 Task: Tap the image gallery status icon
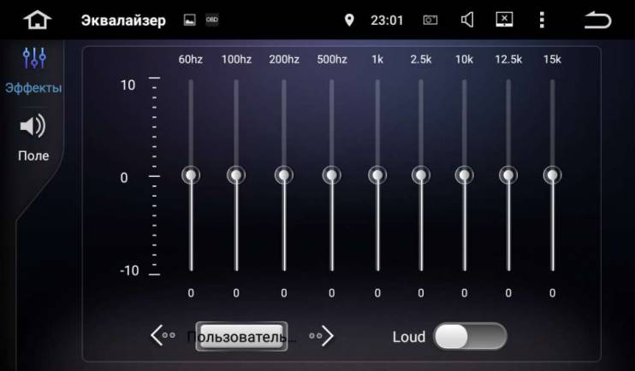coord(189,20)
